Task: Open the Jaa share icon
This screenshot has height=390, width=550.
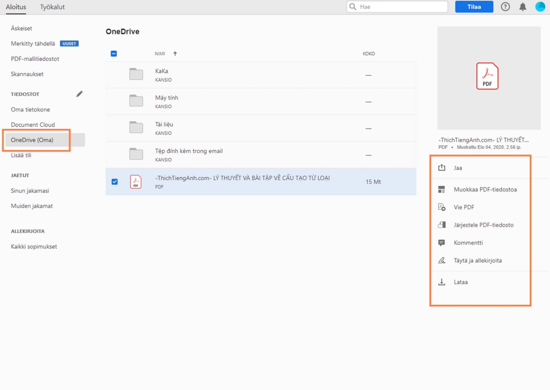Action: [442, 168]
